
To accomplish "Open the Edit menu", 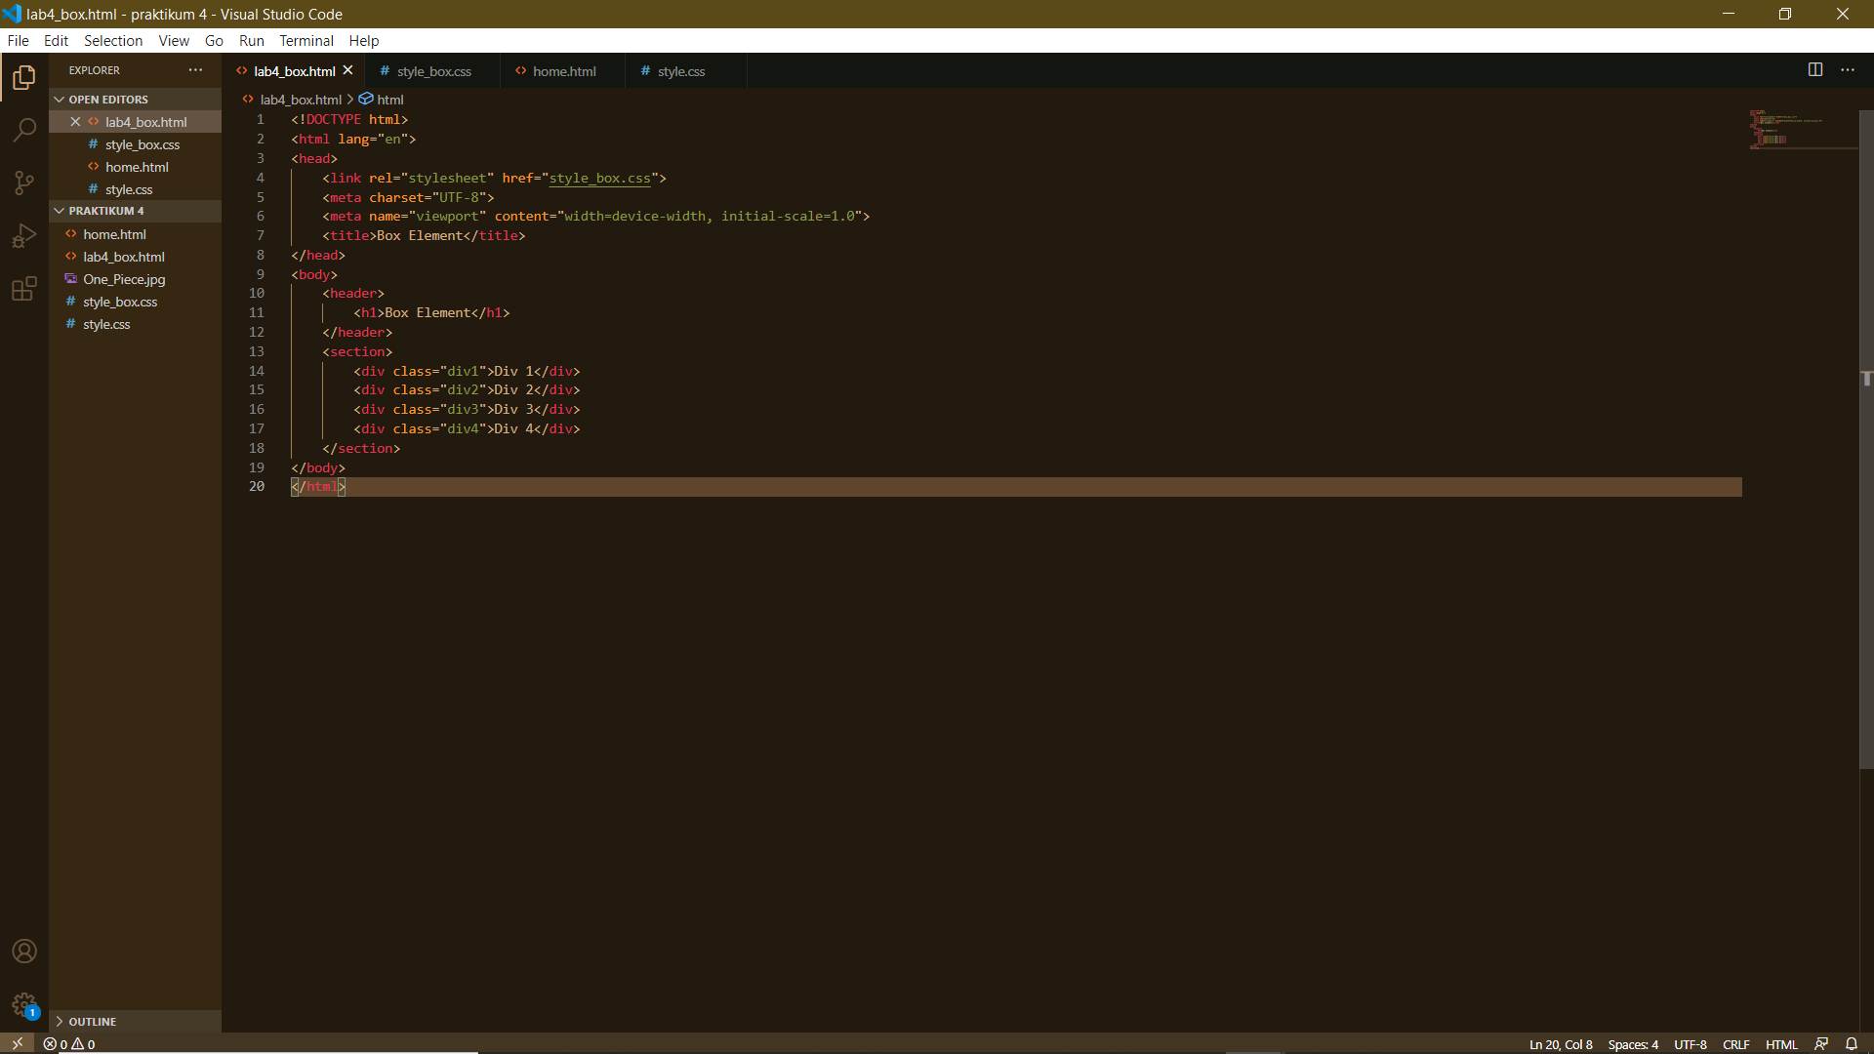I will click(56, 41).
